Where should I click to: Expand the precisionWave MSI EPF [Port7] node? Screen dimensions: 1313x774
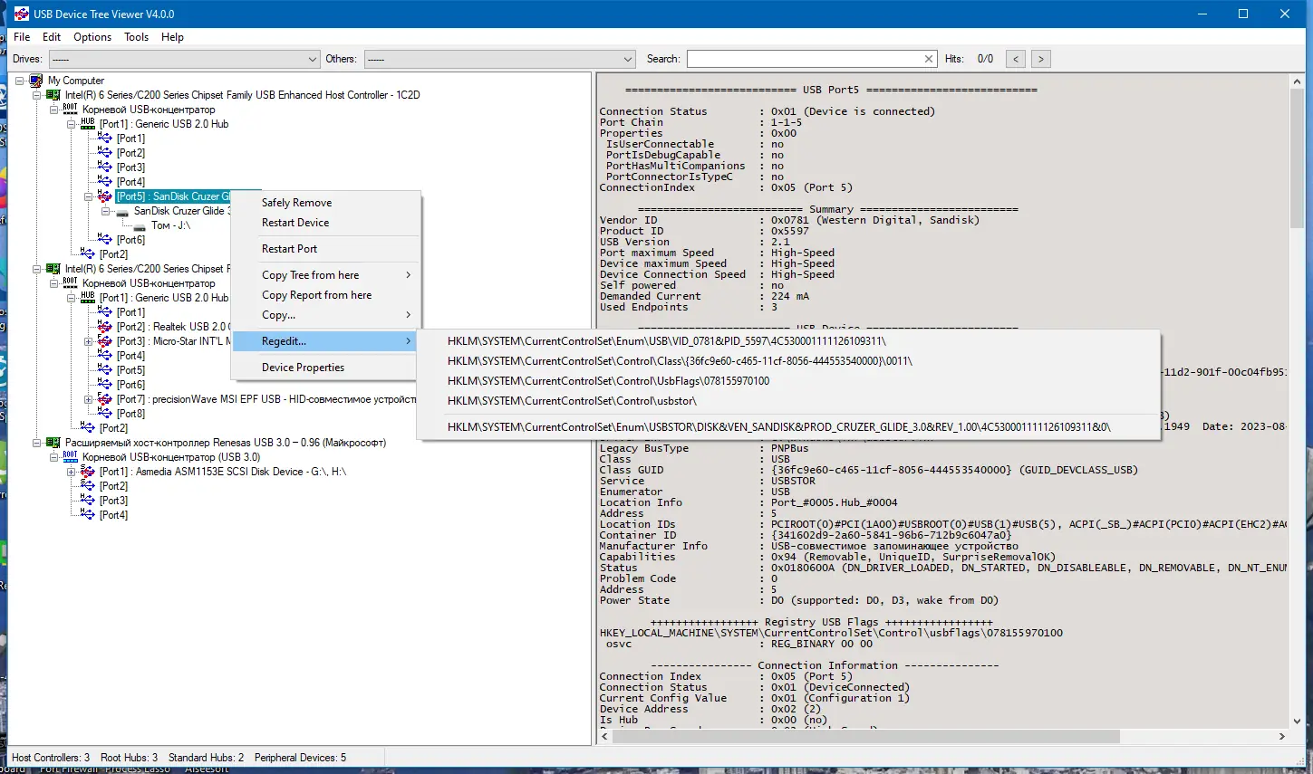(89, 399)
